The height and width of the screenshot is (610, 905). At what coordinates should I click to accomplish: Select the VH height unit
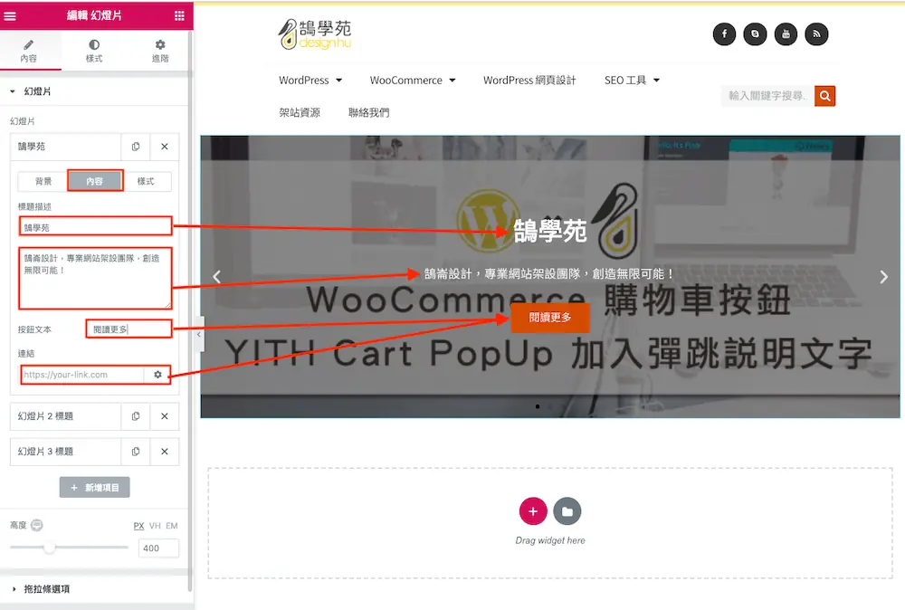pos(155,526)
